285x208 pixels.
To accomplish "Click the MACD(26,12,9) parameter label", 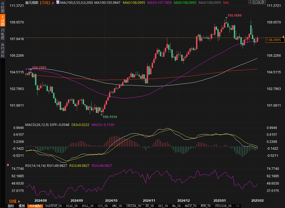I will [37, 125].
